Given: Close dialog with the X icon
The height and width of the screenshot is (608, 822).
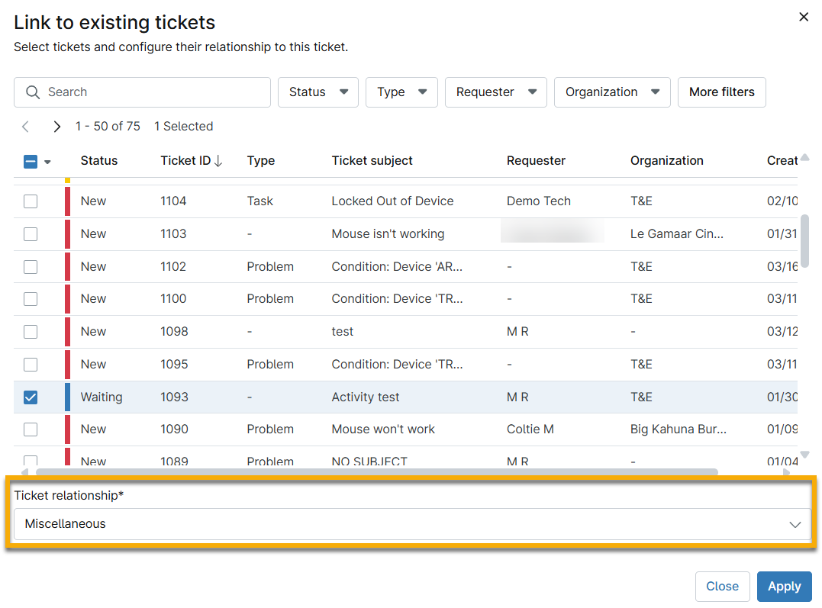Looking at the screenshot, I should pyautogui.click(x=803, y=17).
